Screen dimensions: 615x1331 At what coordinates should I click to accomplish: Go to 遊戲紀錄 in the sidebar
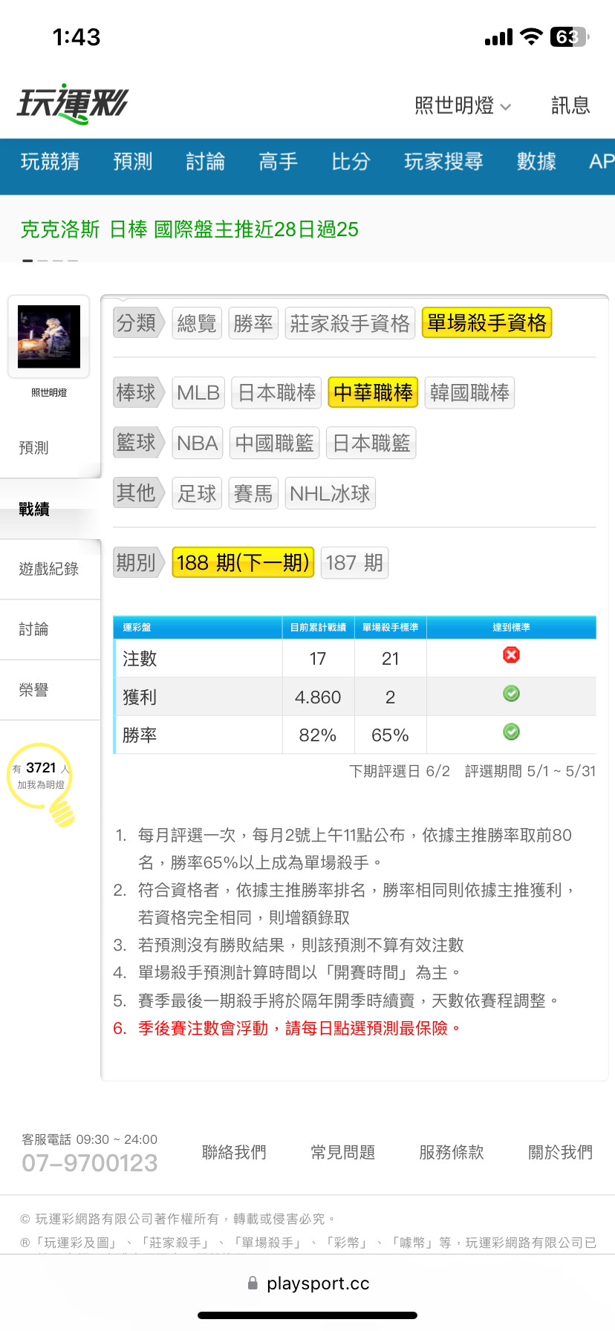click(x=49, y=569)
